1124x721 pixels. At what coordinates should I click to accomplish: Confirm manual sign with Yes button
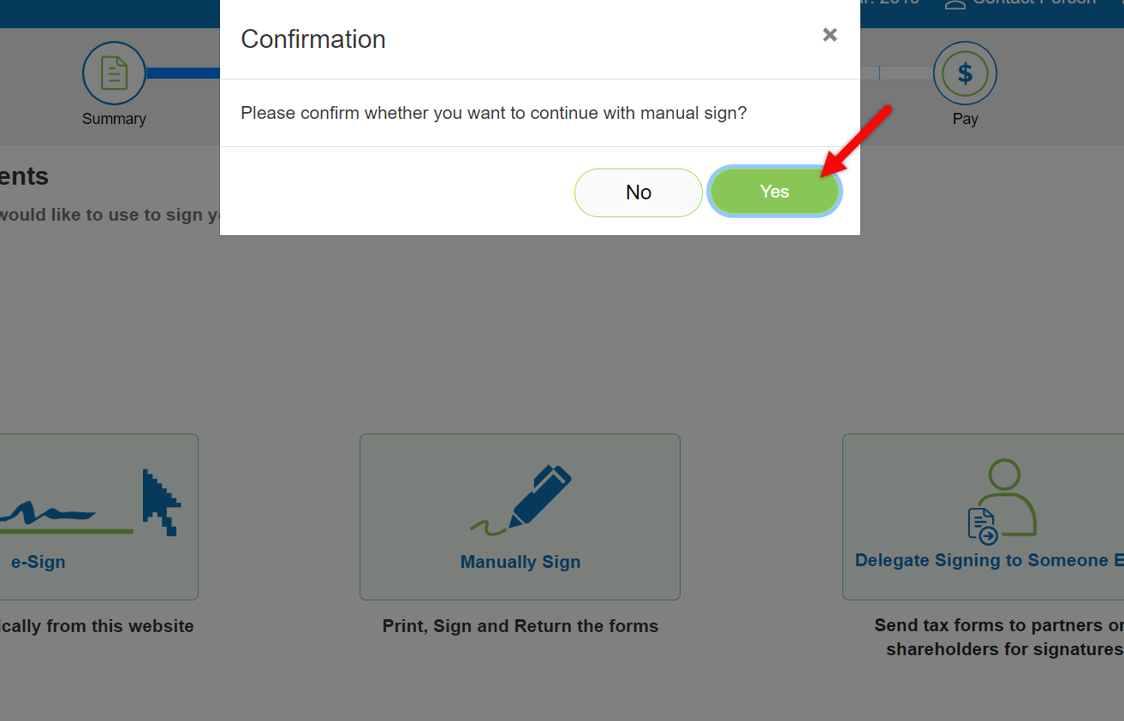[x=774, y=192]
